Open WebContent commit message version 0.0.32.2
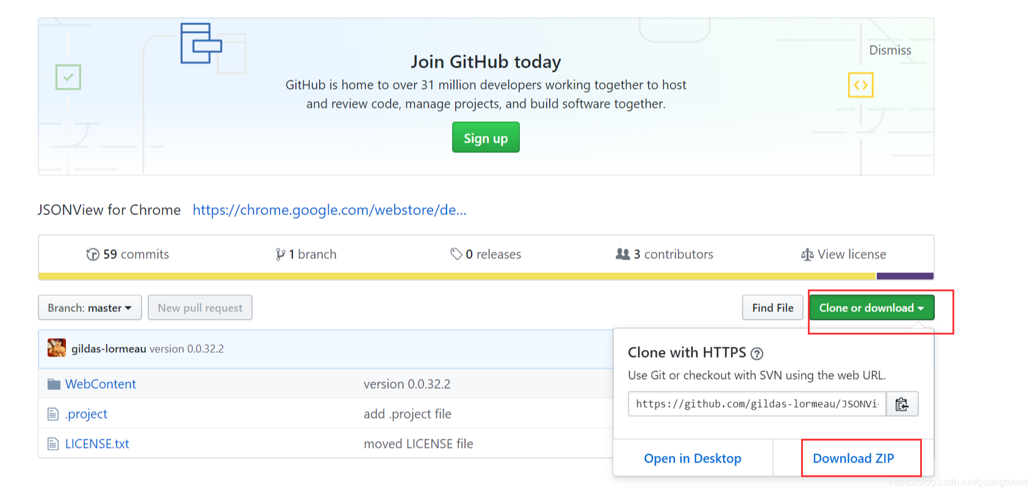Screen dimensions: 1033x493 click(x=407, y=385)
